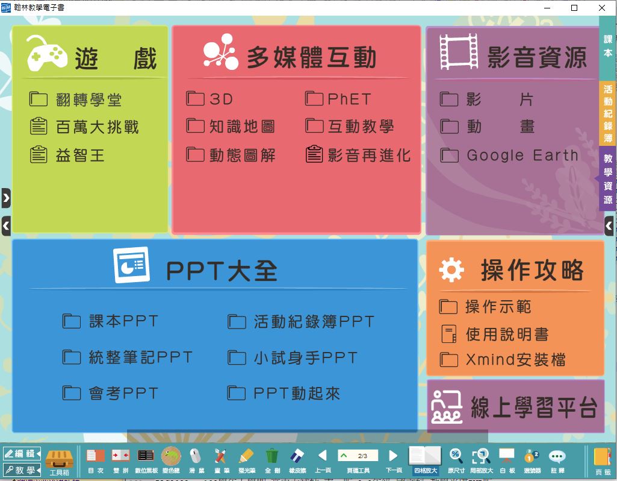
Task: Switch to 編輯 mode
Action: coord(22,453)
